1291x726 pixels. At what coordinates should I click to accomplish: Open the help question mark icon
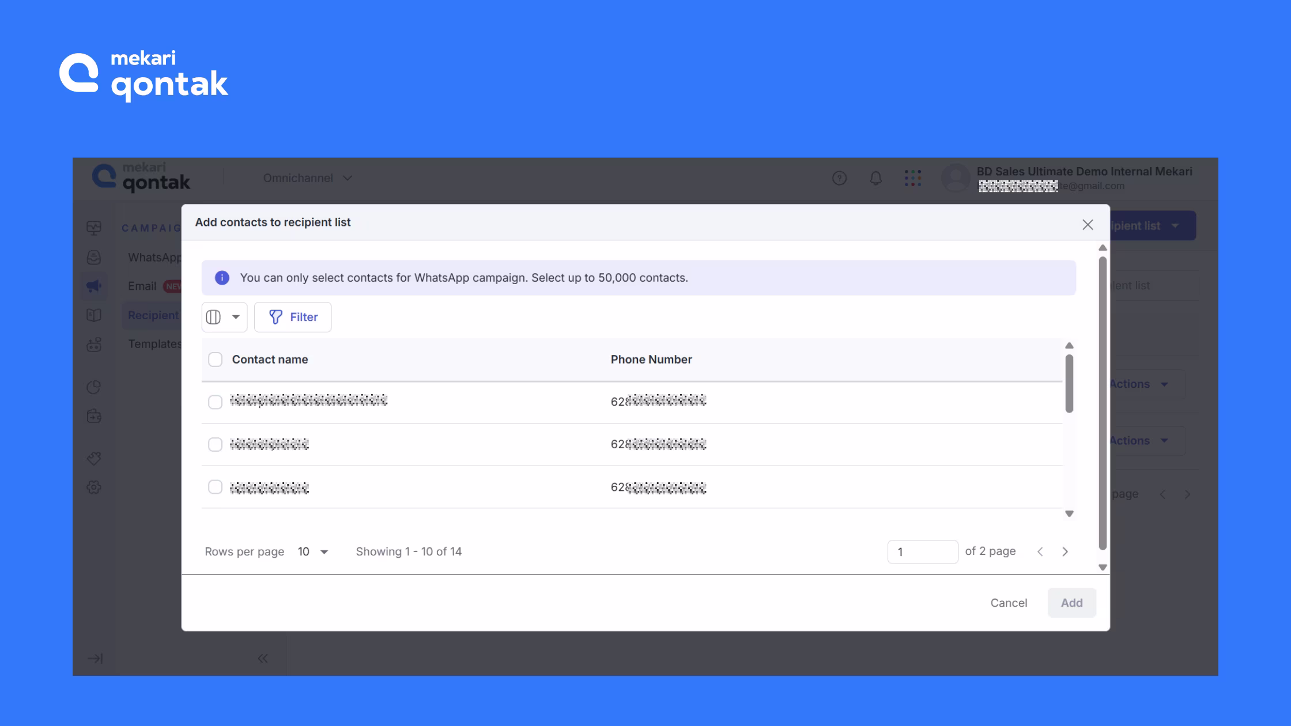(x=839, y=178)
